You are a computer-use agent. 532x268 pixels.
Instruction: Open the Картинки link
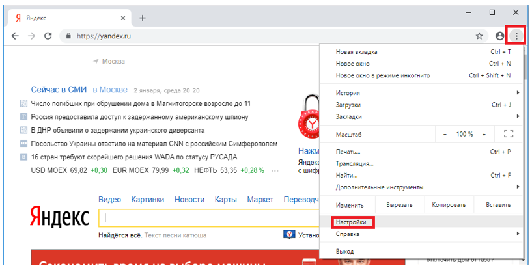click(148, 200)
